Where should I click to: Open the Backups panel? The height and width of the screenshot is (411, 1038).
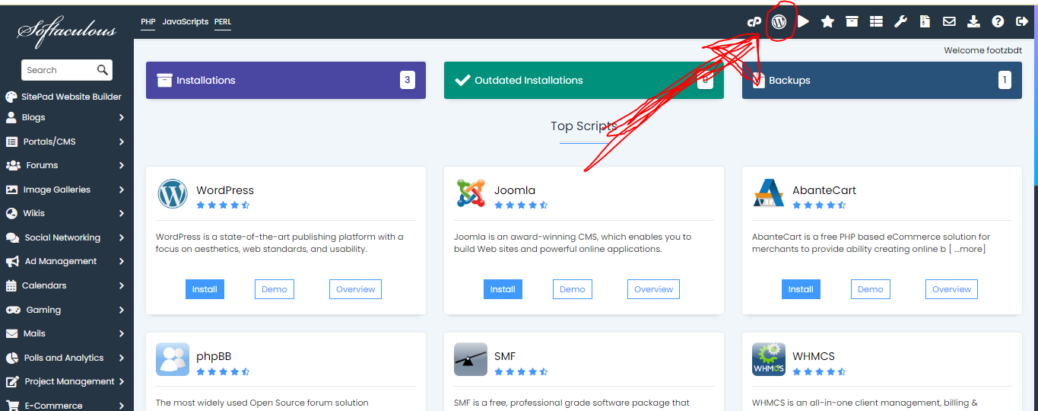click(882, 80)
